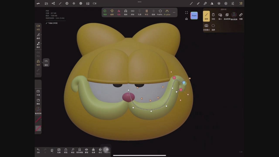The image size is (279, 157).
Task: Select the Gizmo tool in tools panel
Action: (234, 16)
